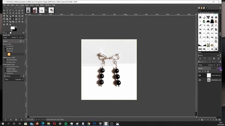The height and width of the screenshot is (126, 225).
Task: Click the layer Opacity slider in Layers panel
Action: coord(209,69)
